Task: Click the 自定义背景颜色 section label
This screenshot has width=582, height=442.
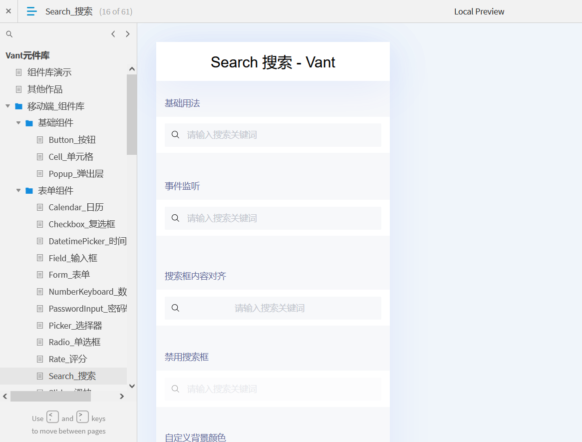Action: click(x=195, y=438)
